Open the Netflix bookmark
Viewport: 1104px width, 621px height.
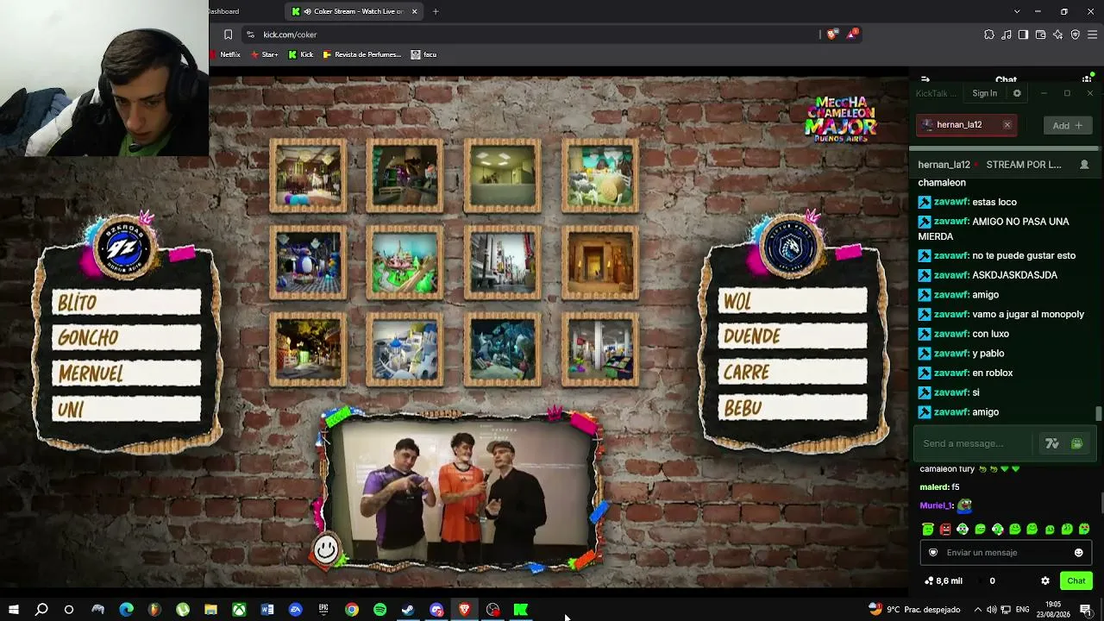(x=224, y=54)
